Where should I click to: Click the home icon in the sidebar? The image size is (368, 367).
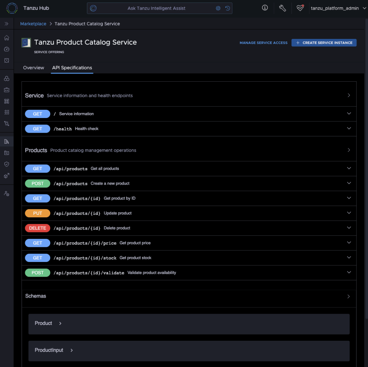6,38
